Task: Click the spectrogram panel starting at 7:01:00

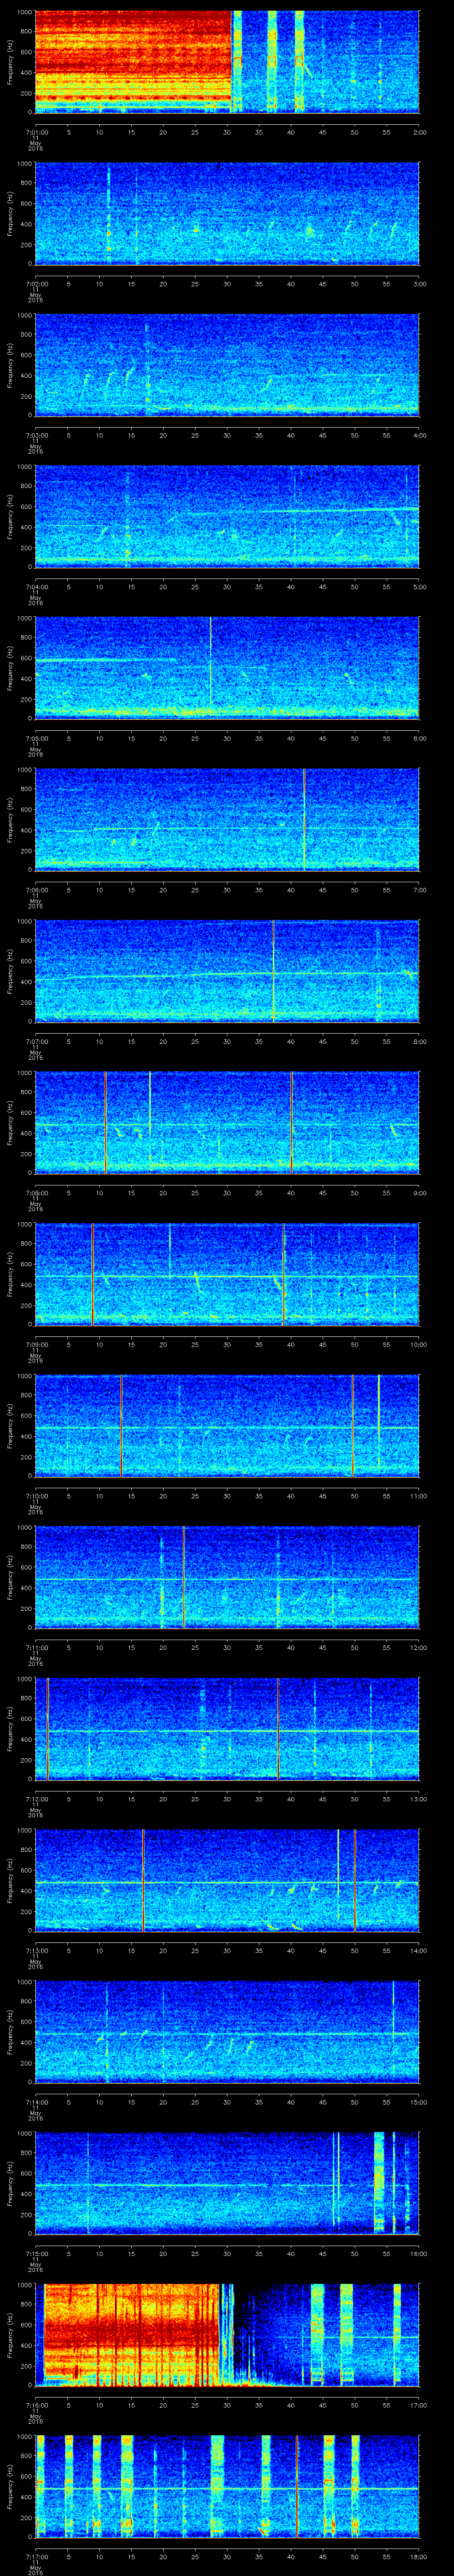Action: coord(227,62)
